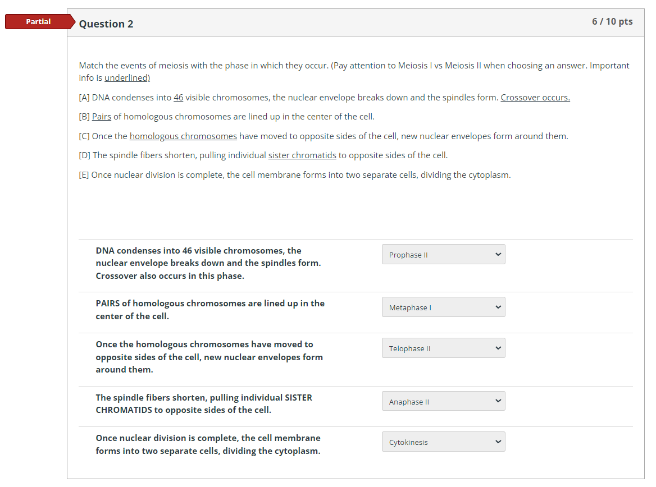
Task: Click the underlined text 'Crossover occurs'
Action: click(534, 97)
